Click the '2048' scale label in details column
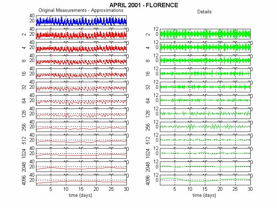The height and width of the screenshot is (208, 277). 148,167
